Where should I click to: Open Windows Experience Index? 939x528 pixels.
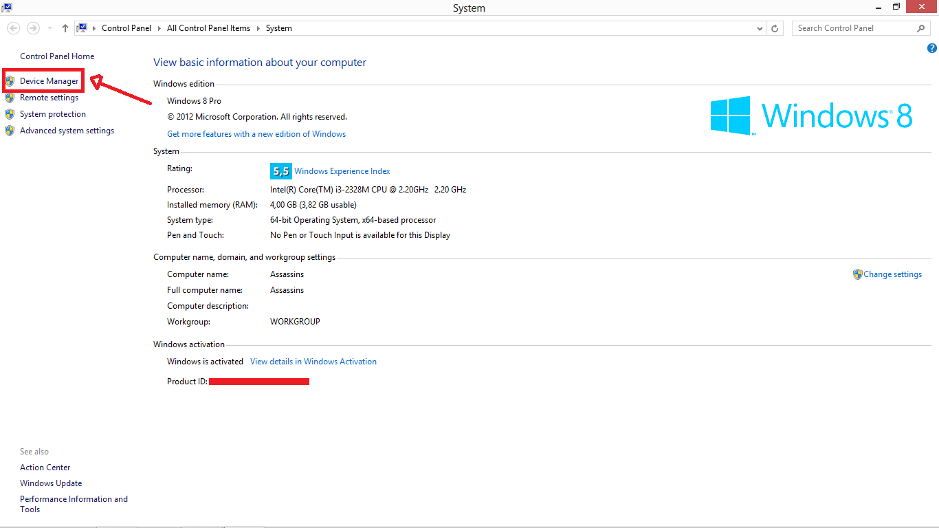coord(342,171)
